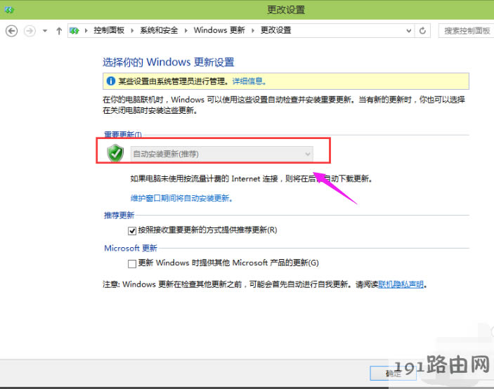Click the 更改设置 breadcrumb
494x389 pixels.
(x=276, y=30)
